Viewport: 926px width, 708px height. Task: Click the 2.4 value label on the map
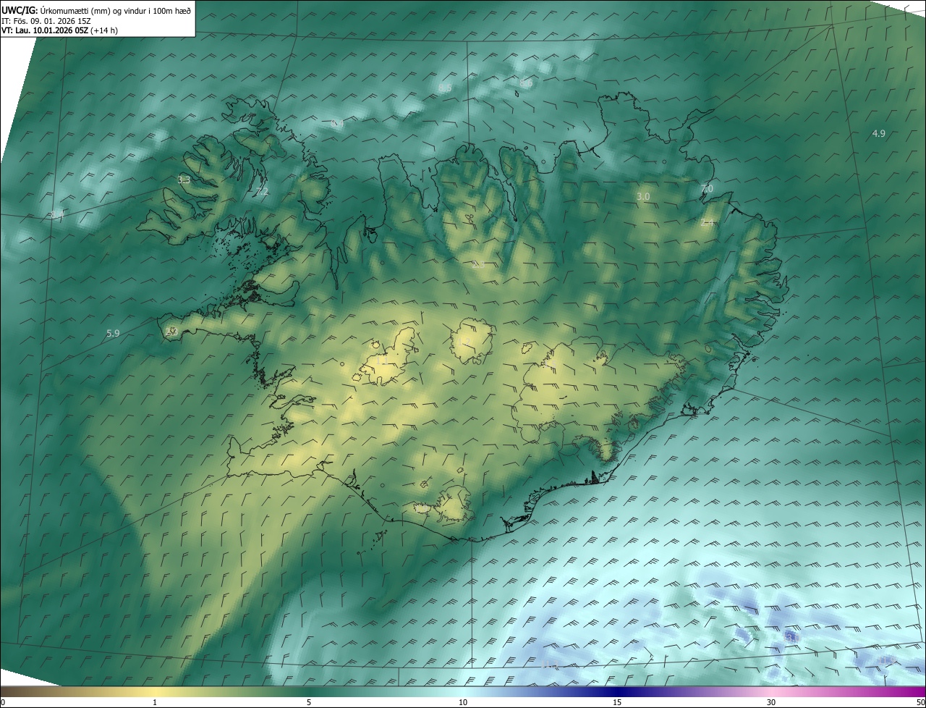tap(707, 223)
